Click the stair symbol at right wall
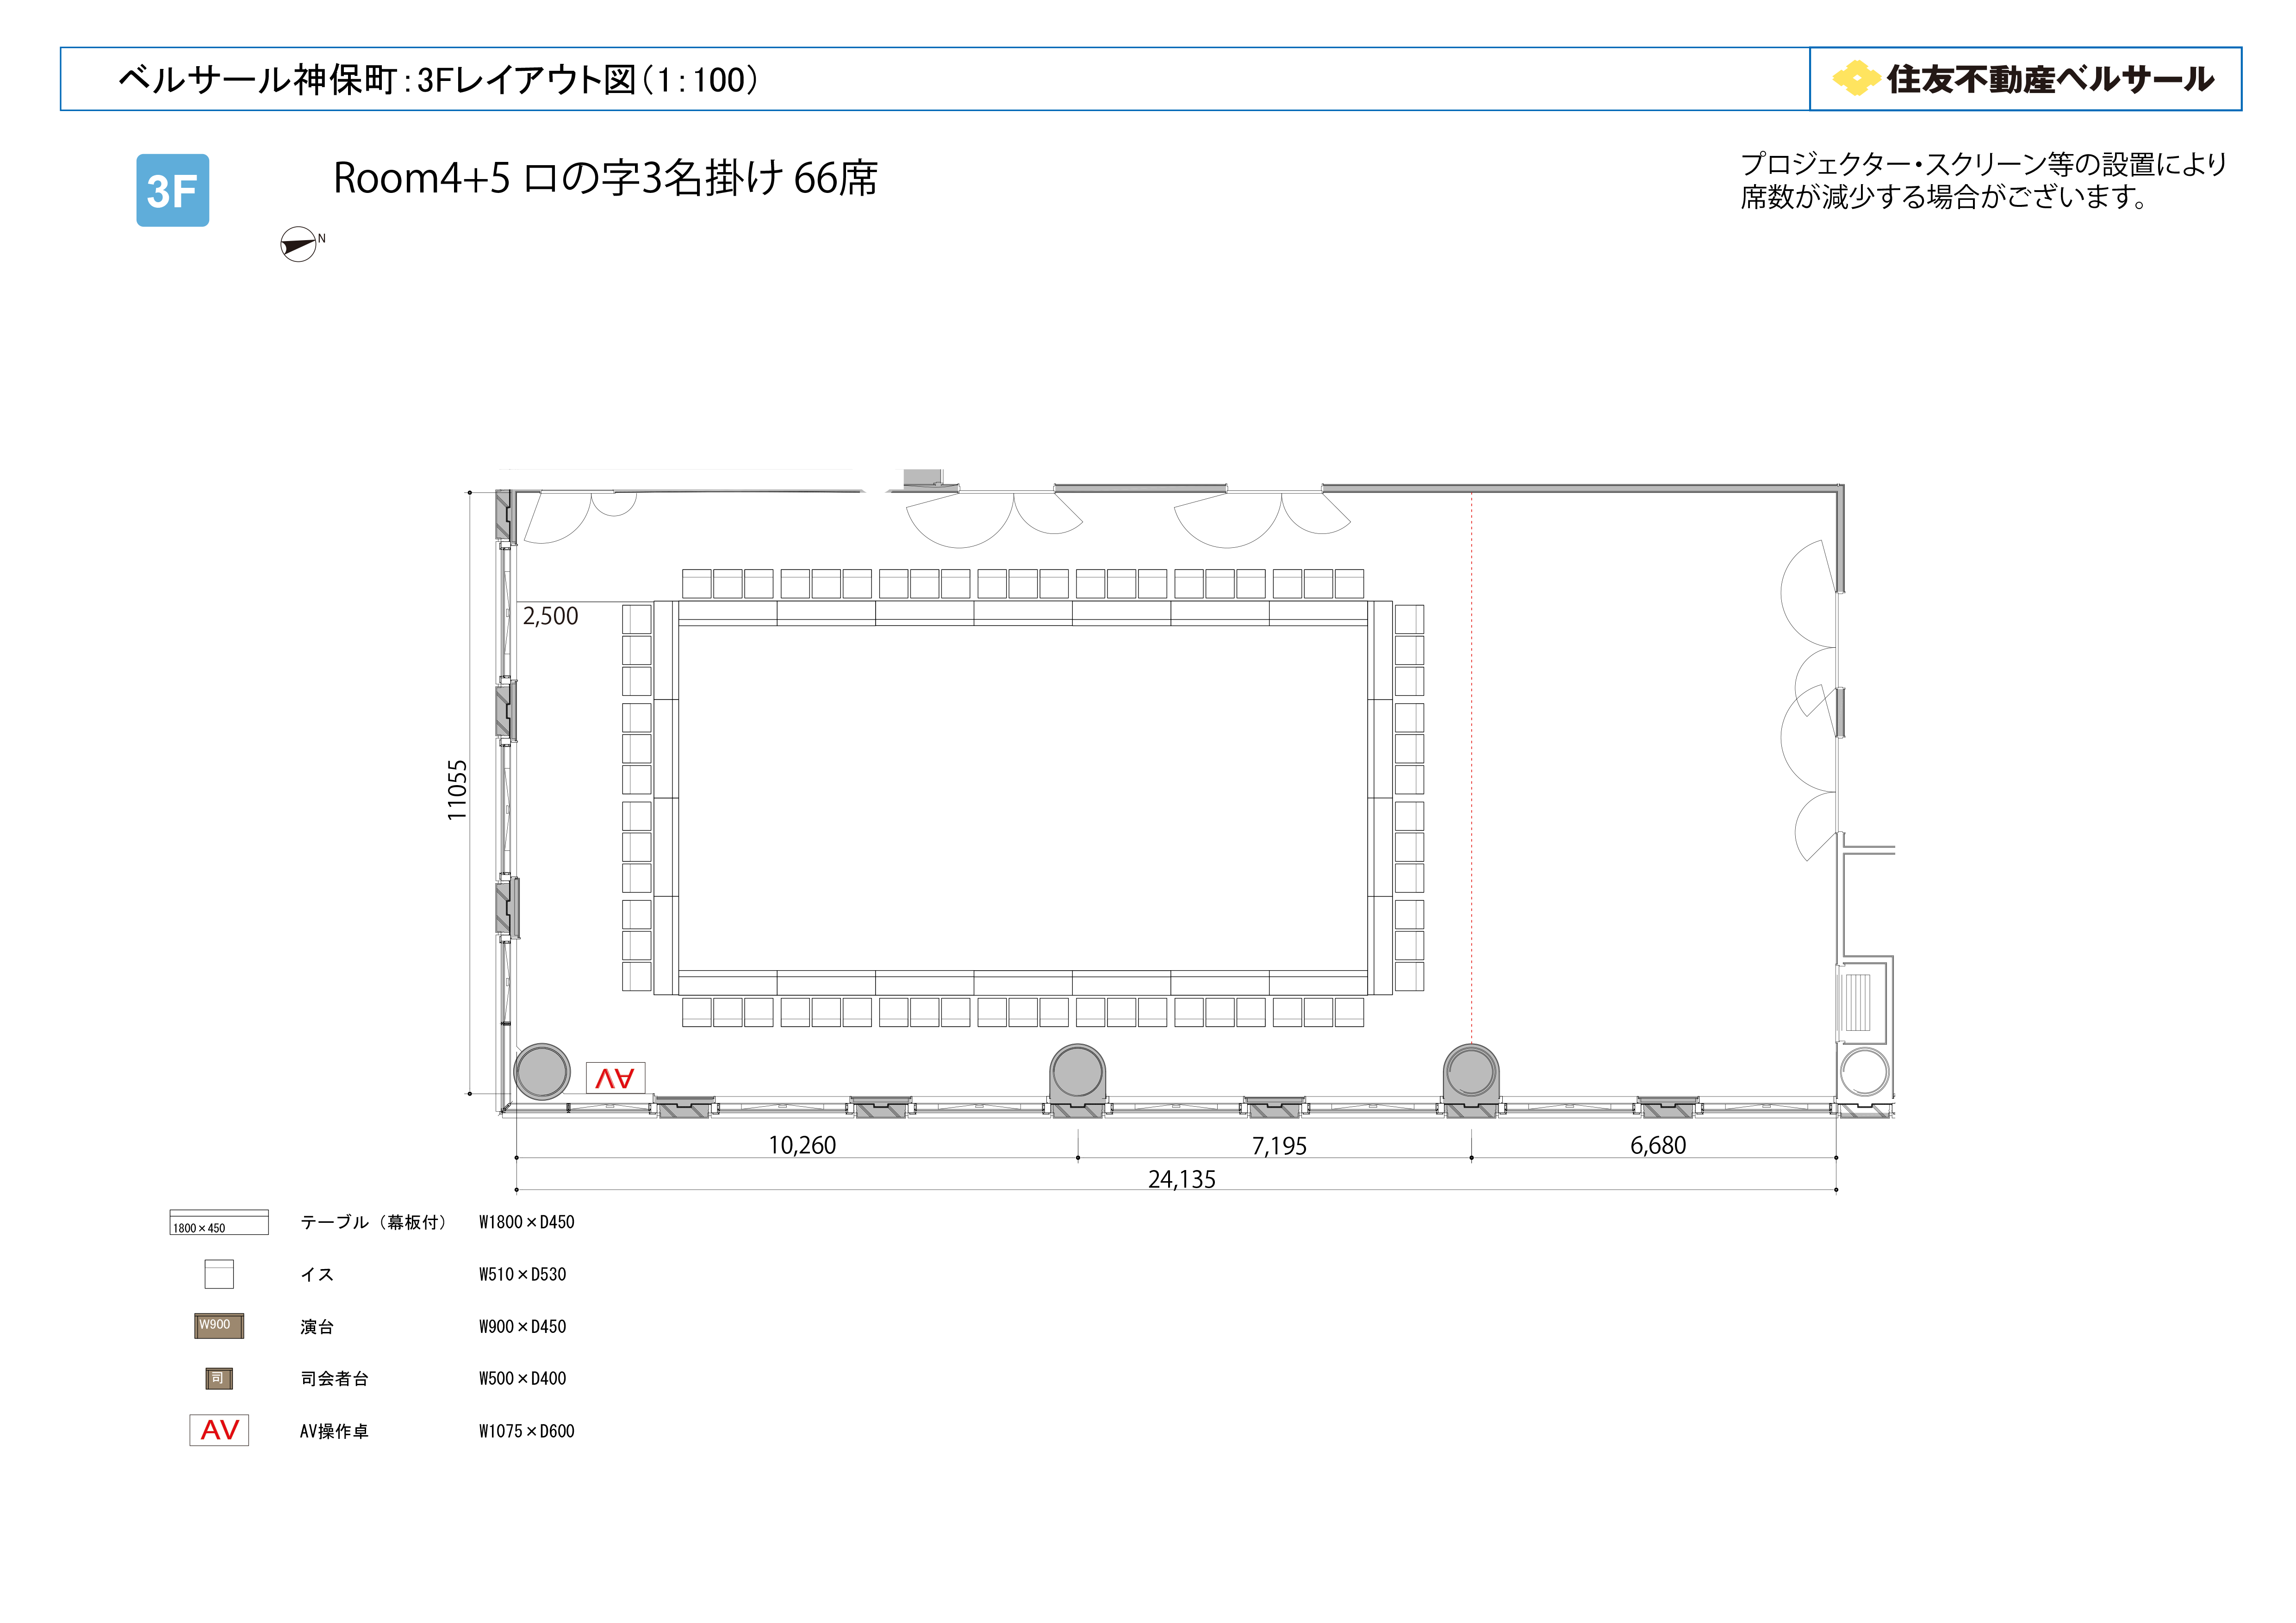Viewport: 2296px width, 1623px height. point(1857,1003)
